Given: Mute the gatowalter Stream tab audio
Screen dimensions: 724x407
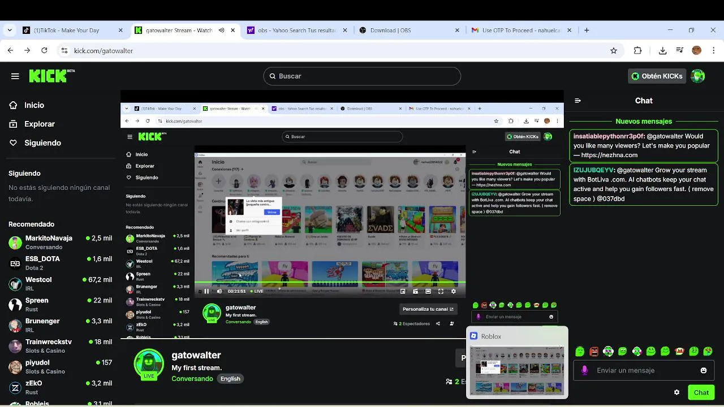Looking at the screenshot, I should pos(222,31).
